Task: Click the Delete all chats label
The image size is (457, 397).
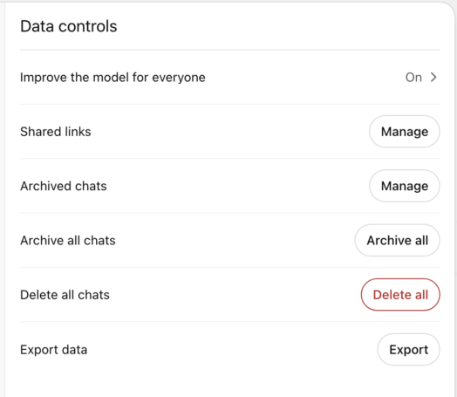Action: 65,295
